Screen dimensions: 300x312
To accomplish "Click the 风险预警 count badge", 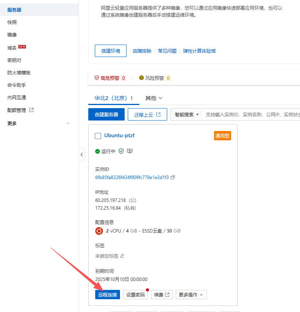I will coord(168,78).
